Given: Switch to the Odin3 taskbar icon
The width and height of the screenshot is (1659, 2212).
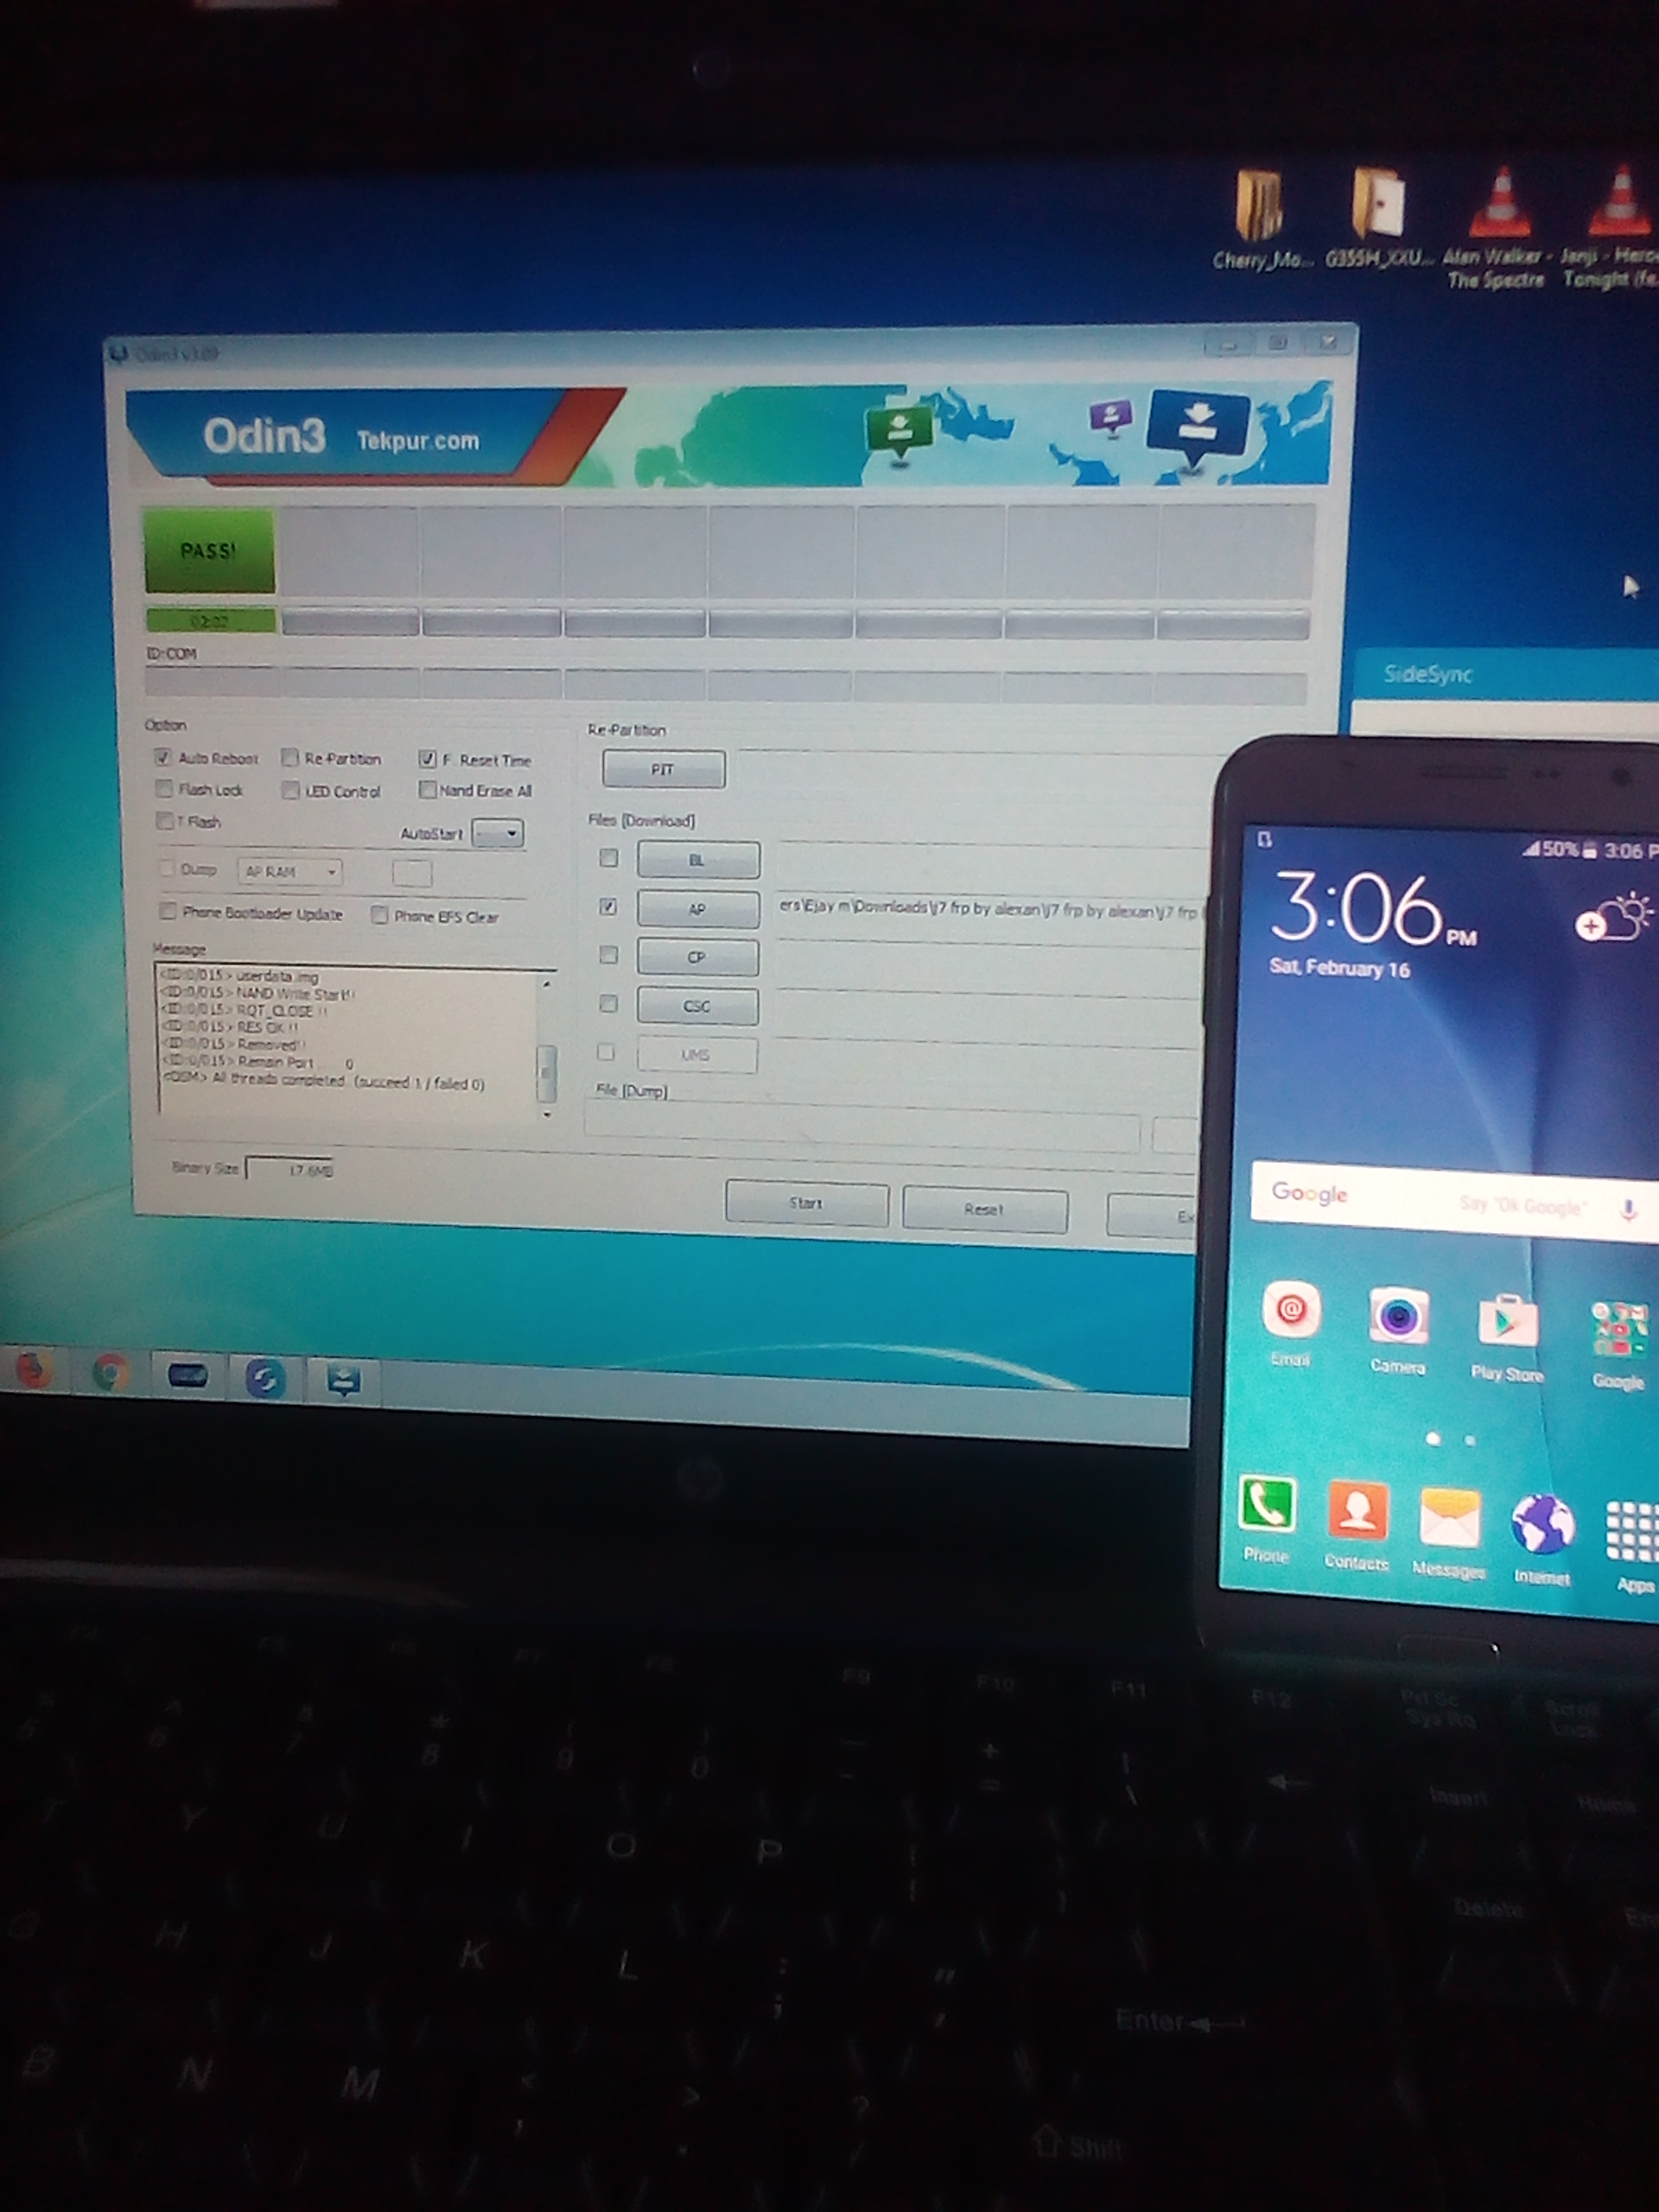Looking at the screenshot, I should [x=343, y=1381].
